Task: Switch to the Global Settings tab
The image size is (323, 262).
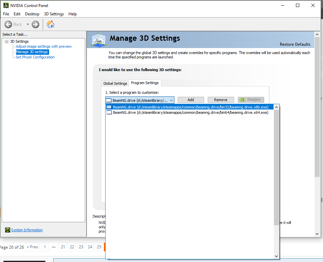Action: [115, 83]
